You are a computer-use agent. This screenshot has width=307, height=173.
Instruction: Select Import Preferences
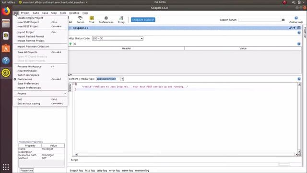pos(29,88)
